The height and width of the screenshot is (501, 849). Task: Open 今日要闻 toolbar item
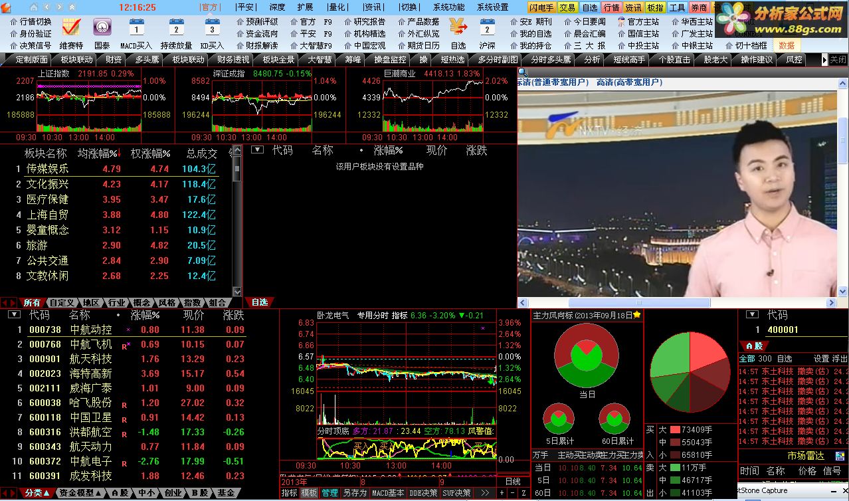click(x=585, y=21)
